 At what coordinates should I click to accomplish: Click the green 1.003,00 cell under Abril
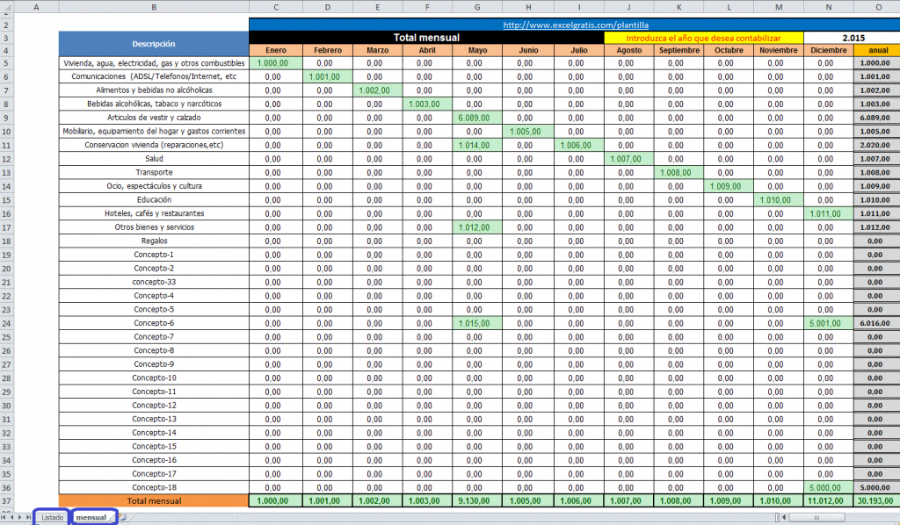[x=428, y=104]
